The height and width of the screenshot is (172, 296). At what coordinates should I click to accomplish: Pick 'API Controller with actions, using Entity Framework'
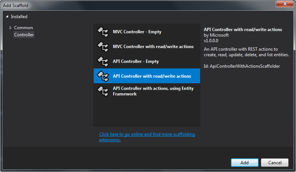153,91
